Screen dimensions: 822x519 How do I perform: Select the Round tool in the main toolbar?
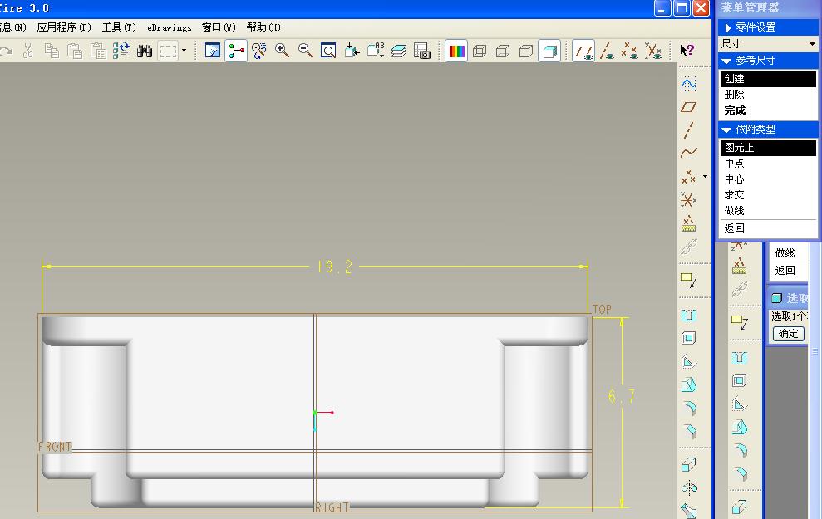coord(689,408)
